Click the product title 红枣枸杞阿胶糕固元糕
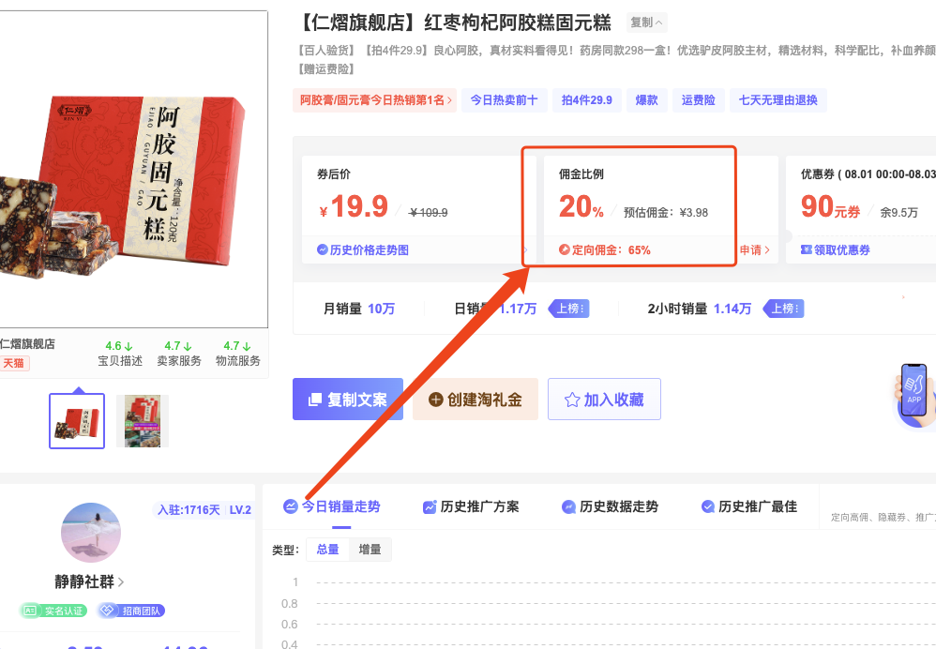Screen dimensions: 936x649 coord(518,23)
